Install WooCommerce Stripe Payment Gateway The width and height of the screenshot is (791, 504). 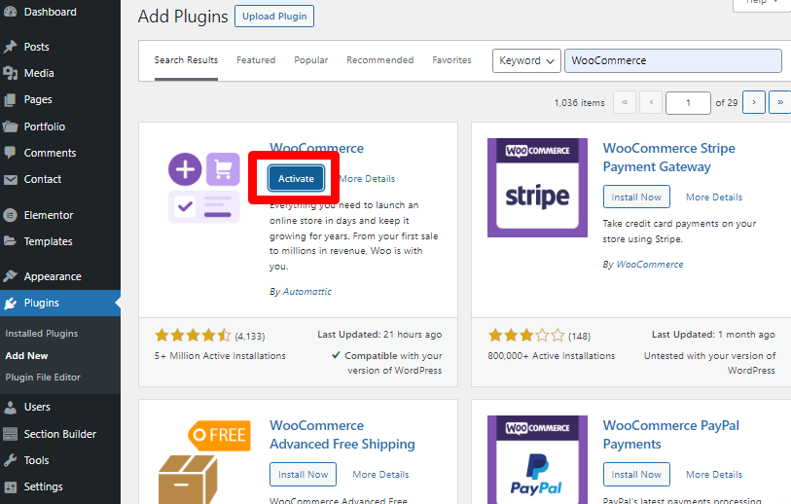[636, 197]
